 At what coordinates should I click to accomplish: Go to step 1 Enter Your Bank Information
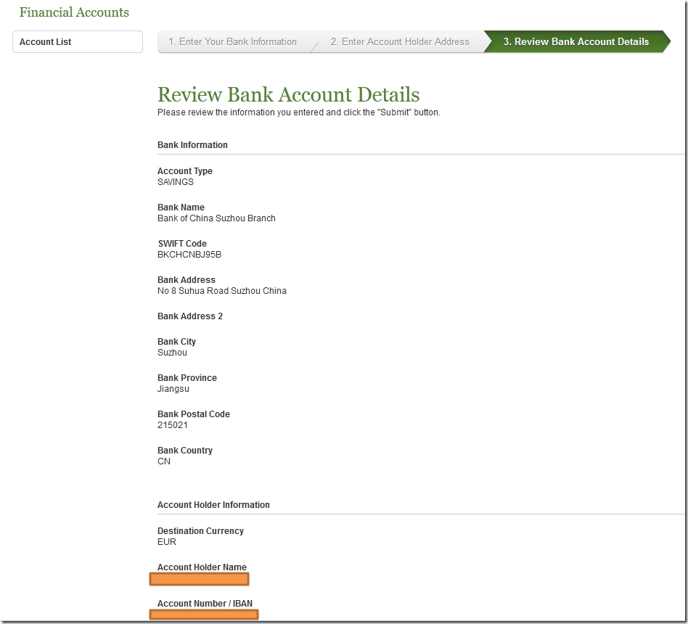click(x=234, y=41)
